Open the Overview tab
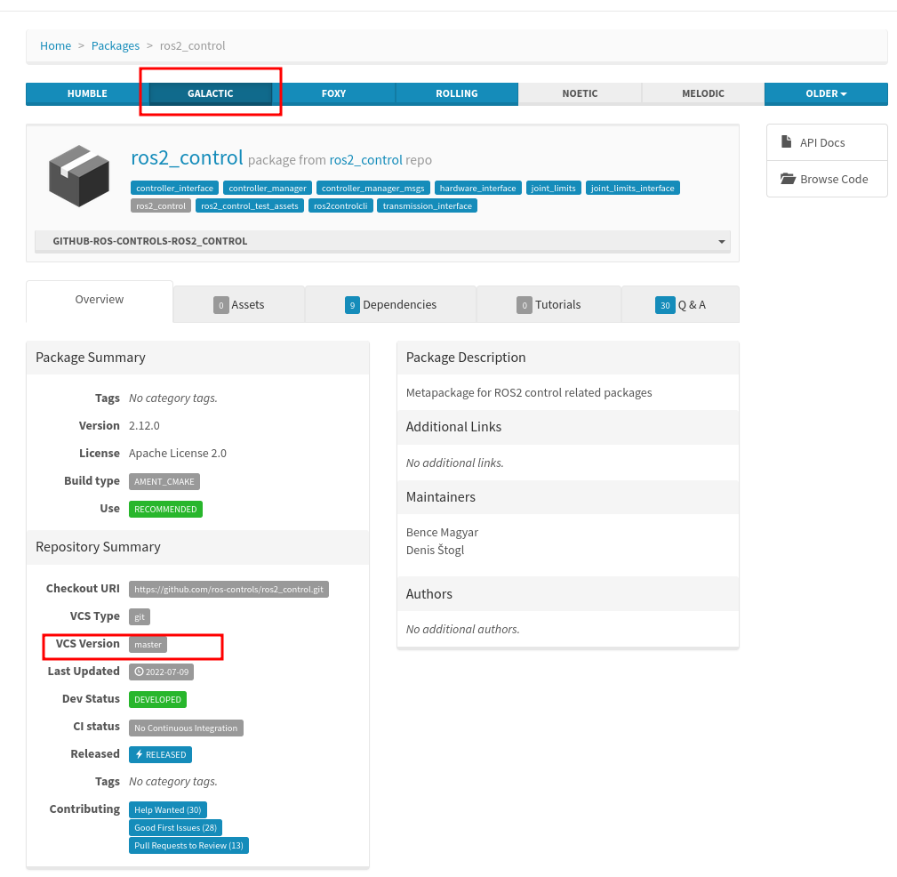897x877 pixels. 100,300
